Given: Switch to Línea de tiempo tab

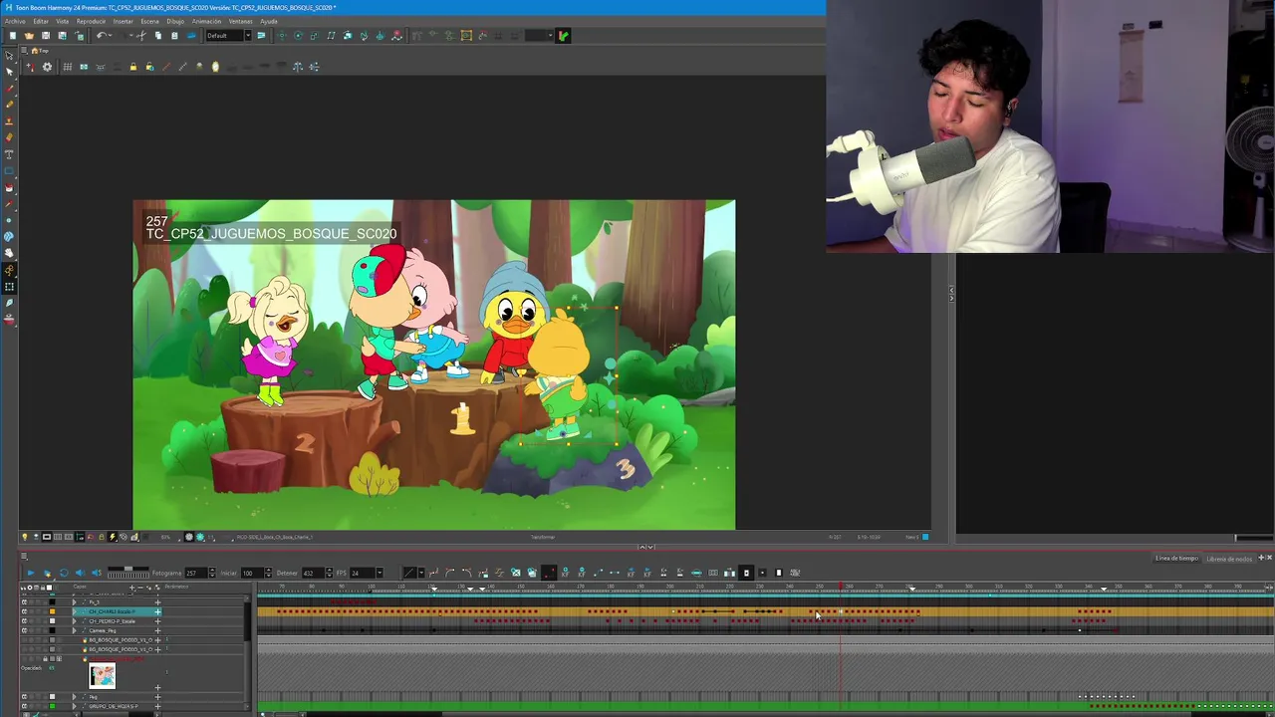Looking at the screenshot, I should click(x=1176, y=559).
